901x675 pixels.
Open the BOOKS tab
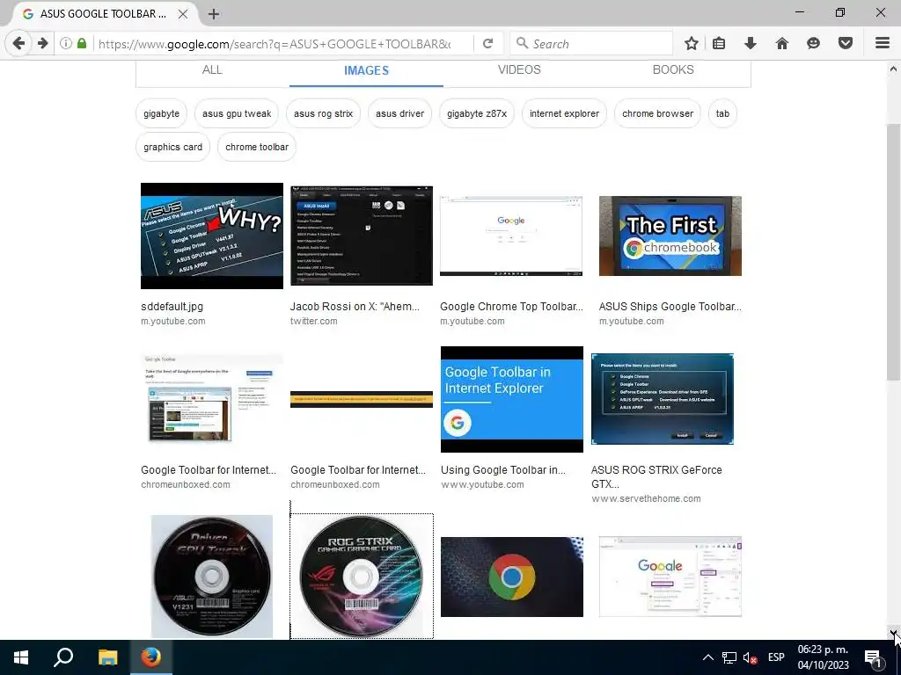coord(673,70)
